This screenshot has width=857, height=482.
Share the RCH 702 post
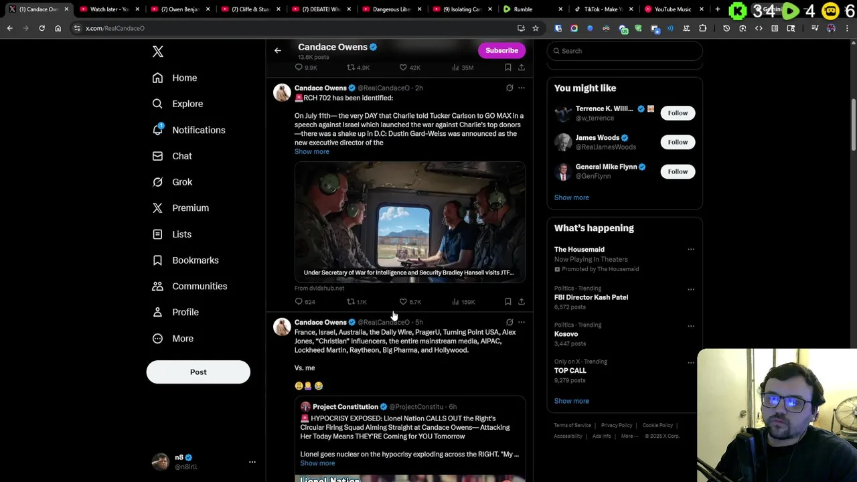522,302
